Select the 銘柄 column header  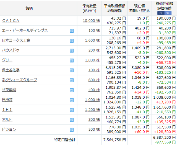tap(29, 8)
